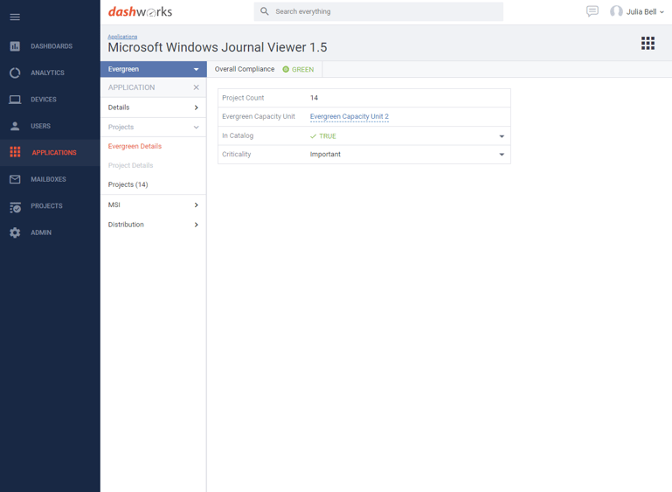Click the dashworks logo
The image size is (672, 492).
point(140,11)
